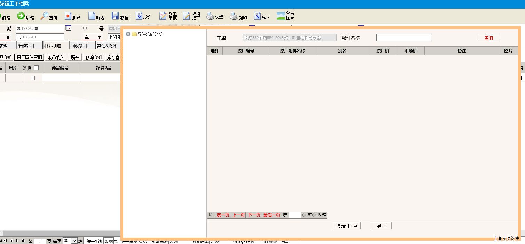Image resolution: width=525 pixels, height=244 pixels.
Task: Print the work order using 列印
Action: (234, 16)
